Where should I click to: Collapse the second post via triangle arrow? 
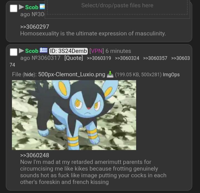coord(21,51)
